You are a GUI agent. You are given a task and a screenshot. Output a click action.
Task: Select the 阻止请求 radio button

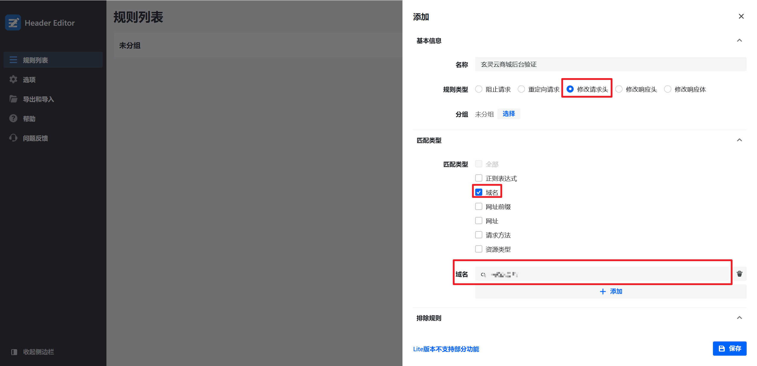tap(478, 89)
